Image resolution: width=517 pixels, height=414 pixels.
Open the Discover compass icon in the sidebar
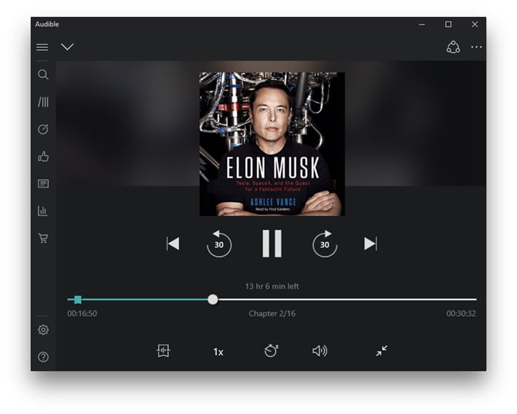point(43,129)
